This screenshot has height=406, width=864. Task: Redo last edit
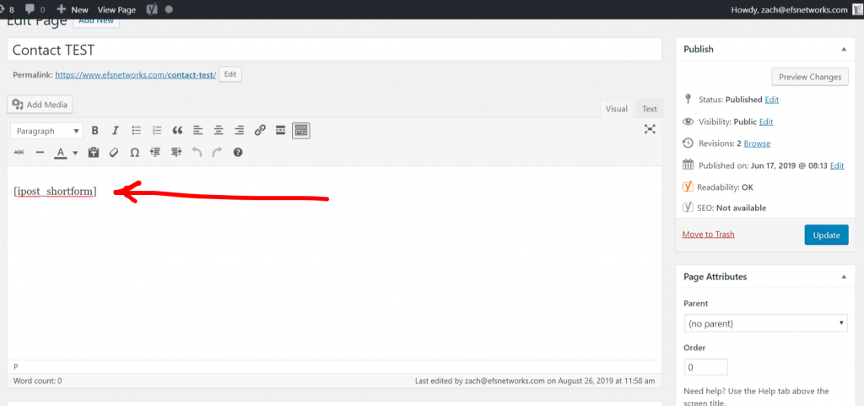[x=217, y=152]
